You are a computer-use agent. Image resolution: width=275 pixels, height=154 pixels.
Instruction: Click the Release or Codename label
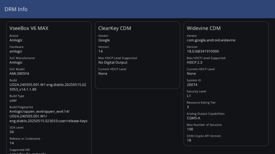pyautogui.click(x=25, y=139)
